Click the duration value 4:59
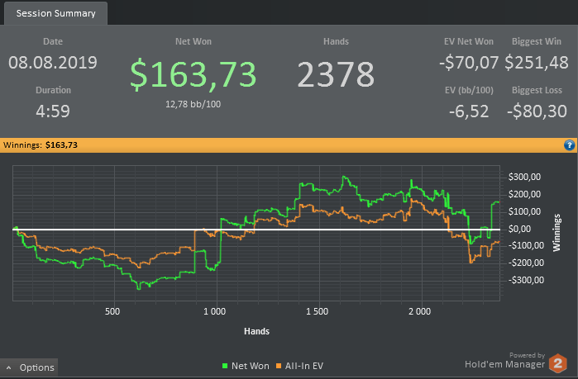Image resolution: width=578 pixels, height=379 pixels. [53, 111]
